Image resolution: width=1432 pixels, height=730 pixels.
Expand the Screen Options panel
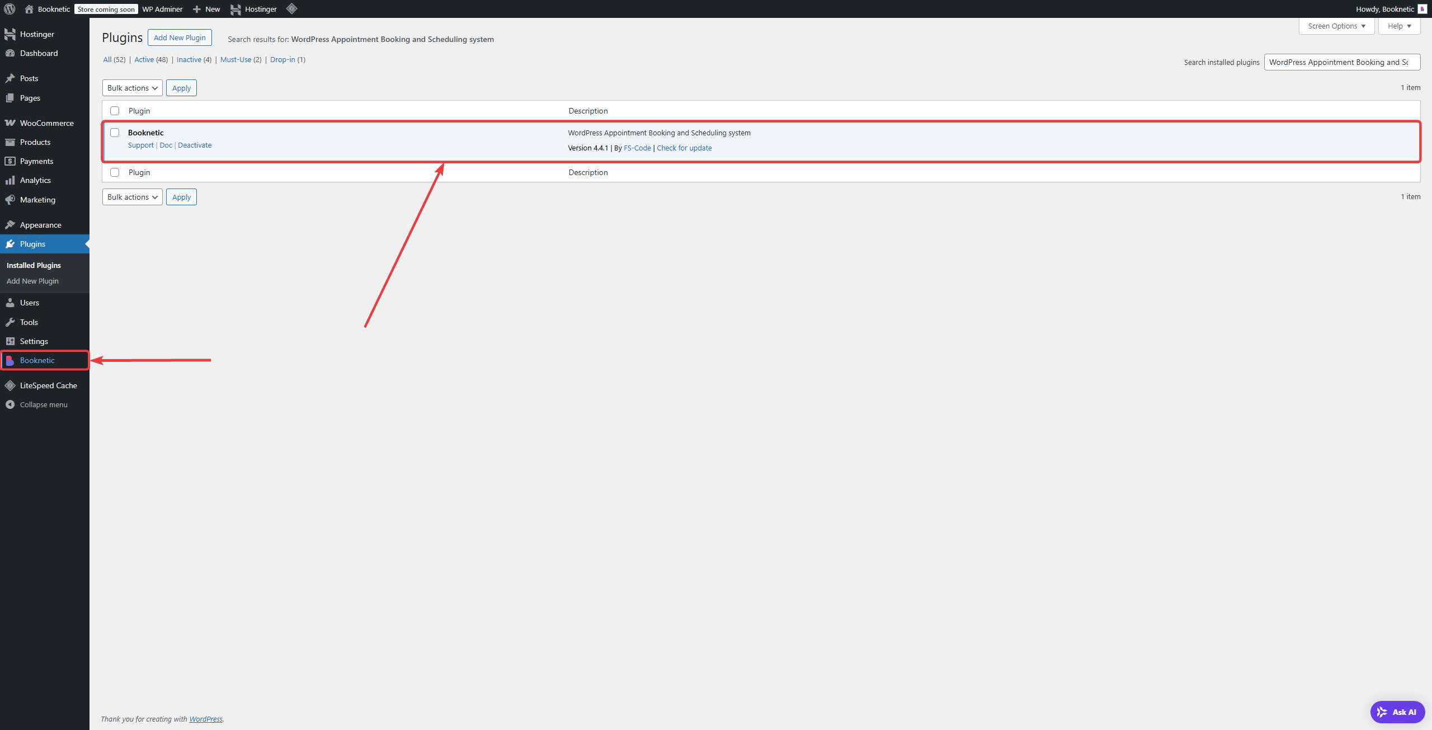(x=1336, y=26)
